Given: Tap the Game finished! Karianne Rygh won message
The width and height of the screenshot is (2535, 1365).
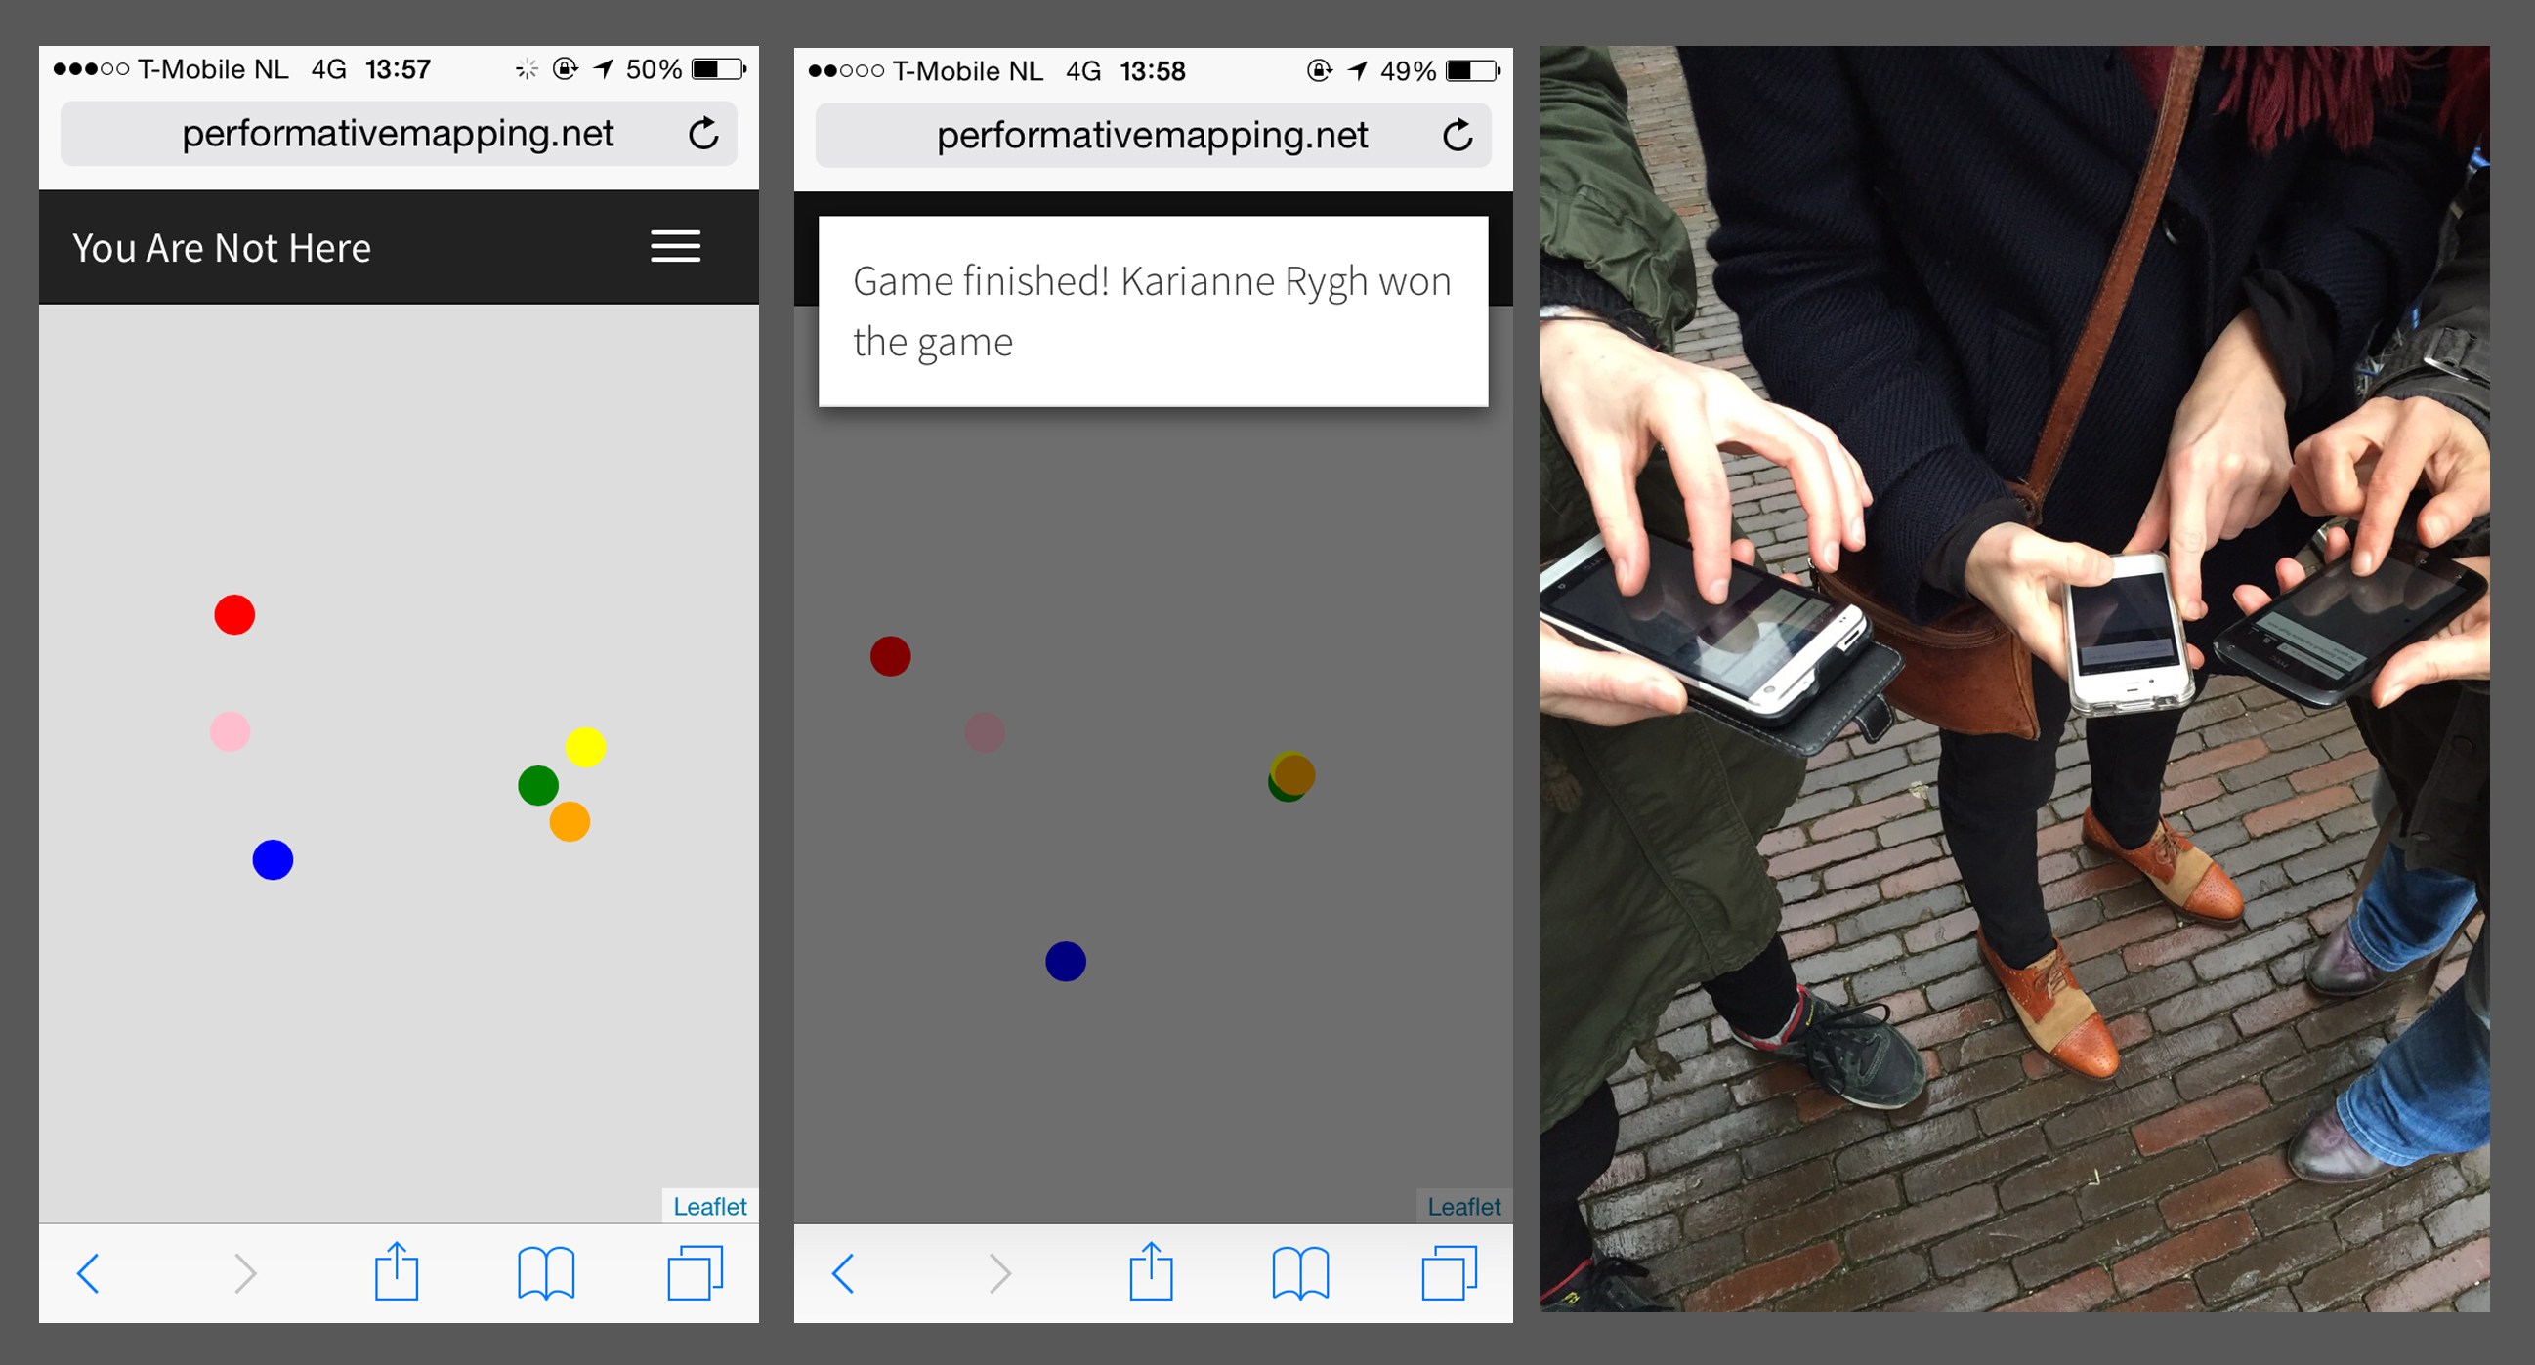Looking at the screenshot, I should tap(1154, 310).
